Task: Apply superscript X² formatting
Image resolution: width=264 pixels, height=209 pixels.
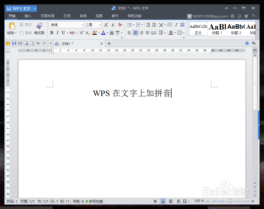Action: 82,33
